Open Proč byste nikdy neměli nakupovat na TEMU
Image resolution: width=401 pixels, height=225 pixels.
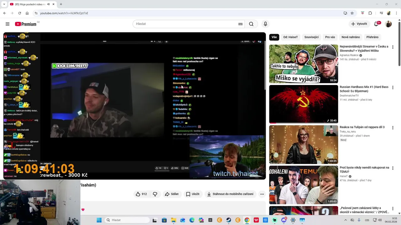tap(364, 170)
